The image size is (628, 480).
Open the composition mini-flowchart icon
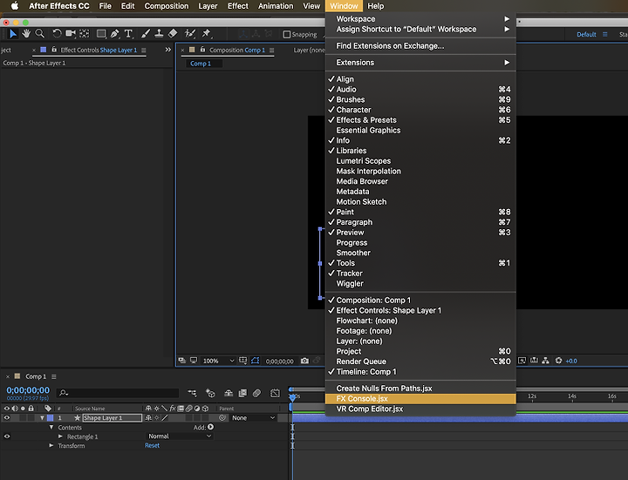click(x=192, y=393)
